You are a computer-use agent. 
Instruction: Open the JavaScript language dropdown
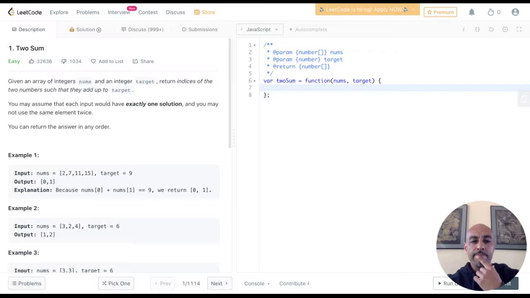coord(260,29)
